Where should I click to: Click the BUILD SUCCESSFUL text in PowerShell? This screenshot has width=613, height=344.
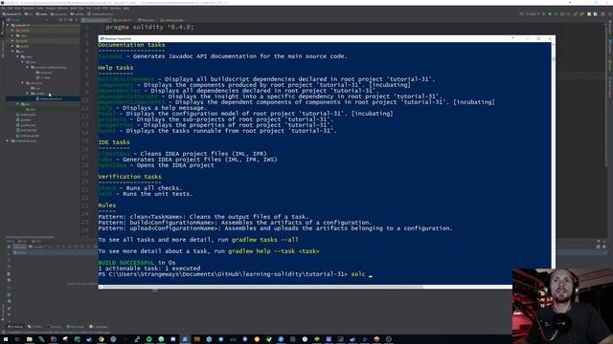[x=125, y=263]
